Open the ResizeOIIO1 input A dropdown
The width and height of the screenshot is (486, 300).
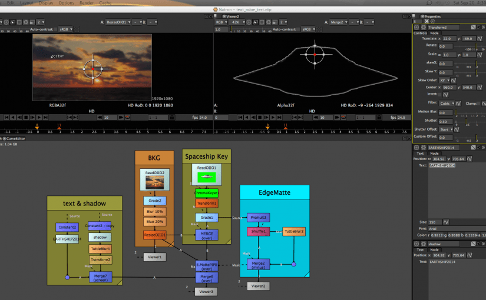[x=118, y=22]
